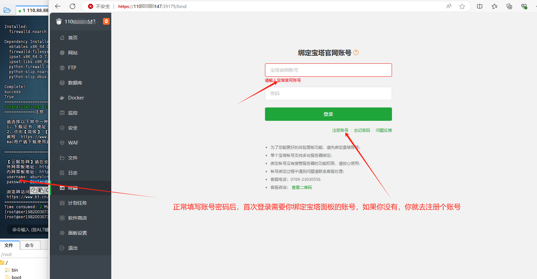This screenshot has height=279, width=537.
Task: Open the 首页 sidebar menu
Action: coord(73,38)
